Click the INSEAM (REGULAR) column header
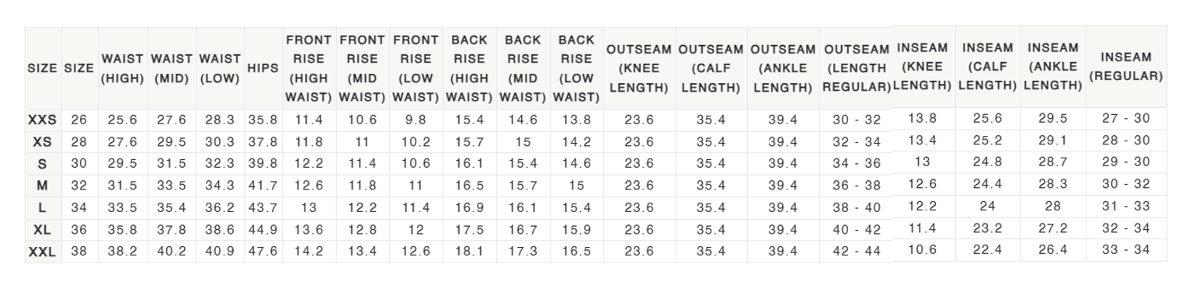 [x=1126, y=67]
